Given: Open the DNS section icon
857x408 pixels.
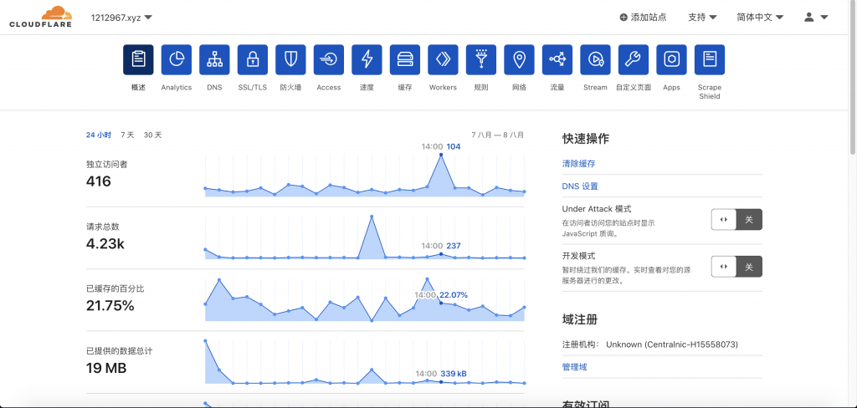Looking at the screenshot, I should (x=214, y=59).
